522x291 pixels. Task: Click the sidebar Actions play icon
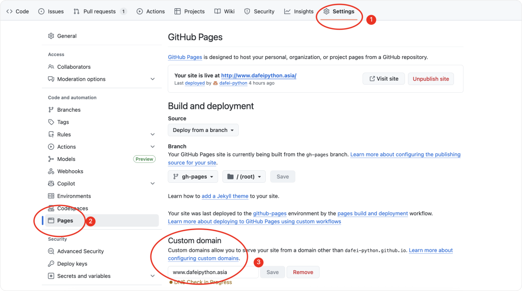click(x=51, y=146)
